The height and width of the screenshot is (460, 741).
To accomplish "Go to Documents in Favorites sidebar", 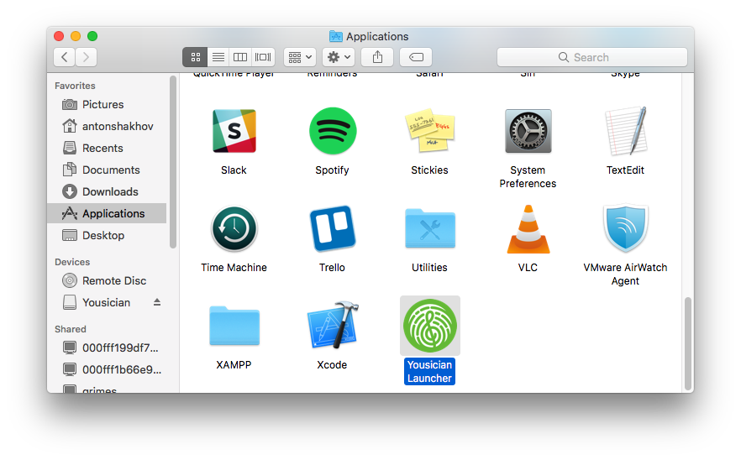I will 111,170.
